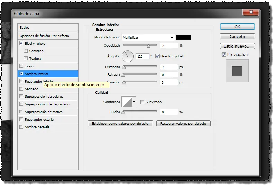Image resolution: width=276 pixels, height=188 pixels.
Task: Select the Satinado style label
Action: 31,89
